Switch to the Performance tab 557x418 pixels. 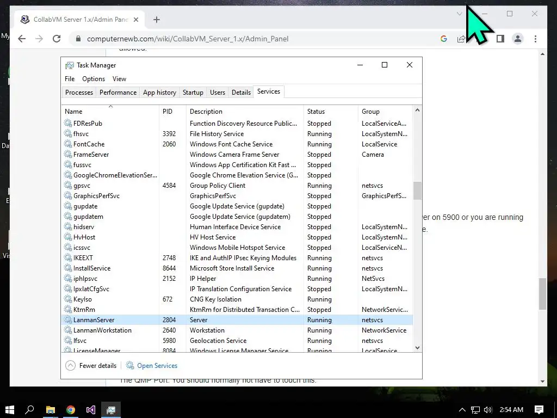click(x=118, y=93)
